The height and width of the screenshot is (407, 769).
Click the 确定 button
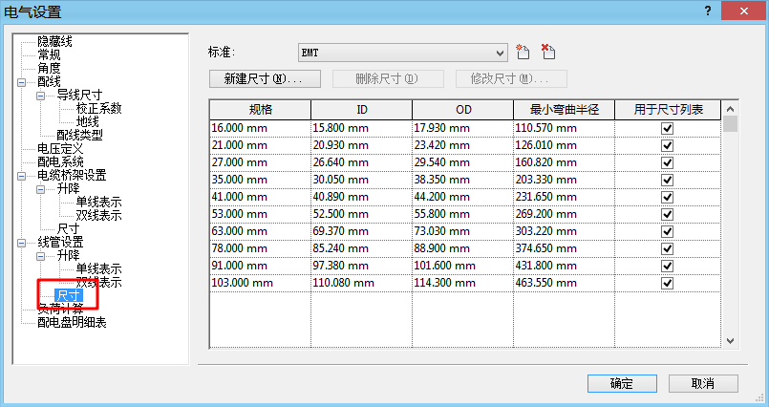coord(622,383)
